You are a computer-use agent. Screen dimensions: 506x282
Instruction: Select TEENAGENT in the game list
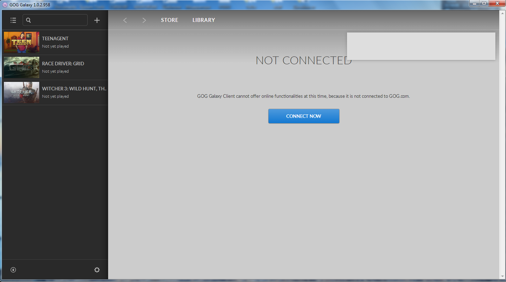click(x=55, y=42)
